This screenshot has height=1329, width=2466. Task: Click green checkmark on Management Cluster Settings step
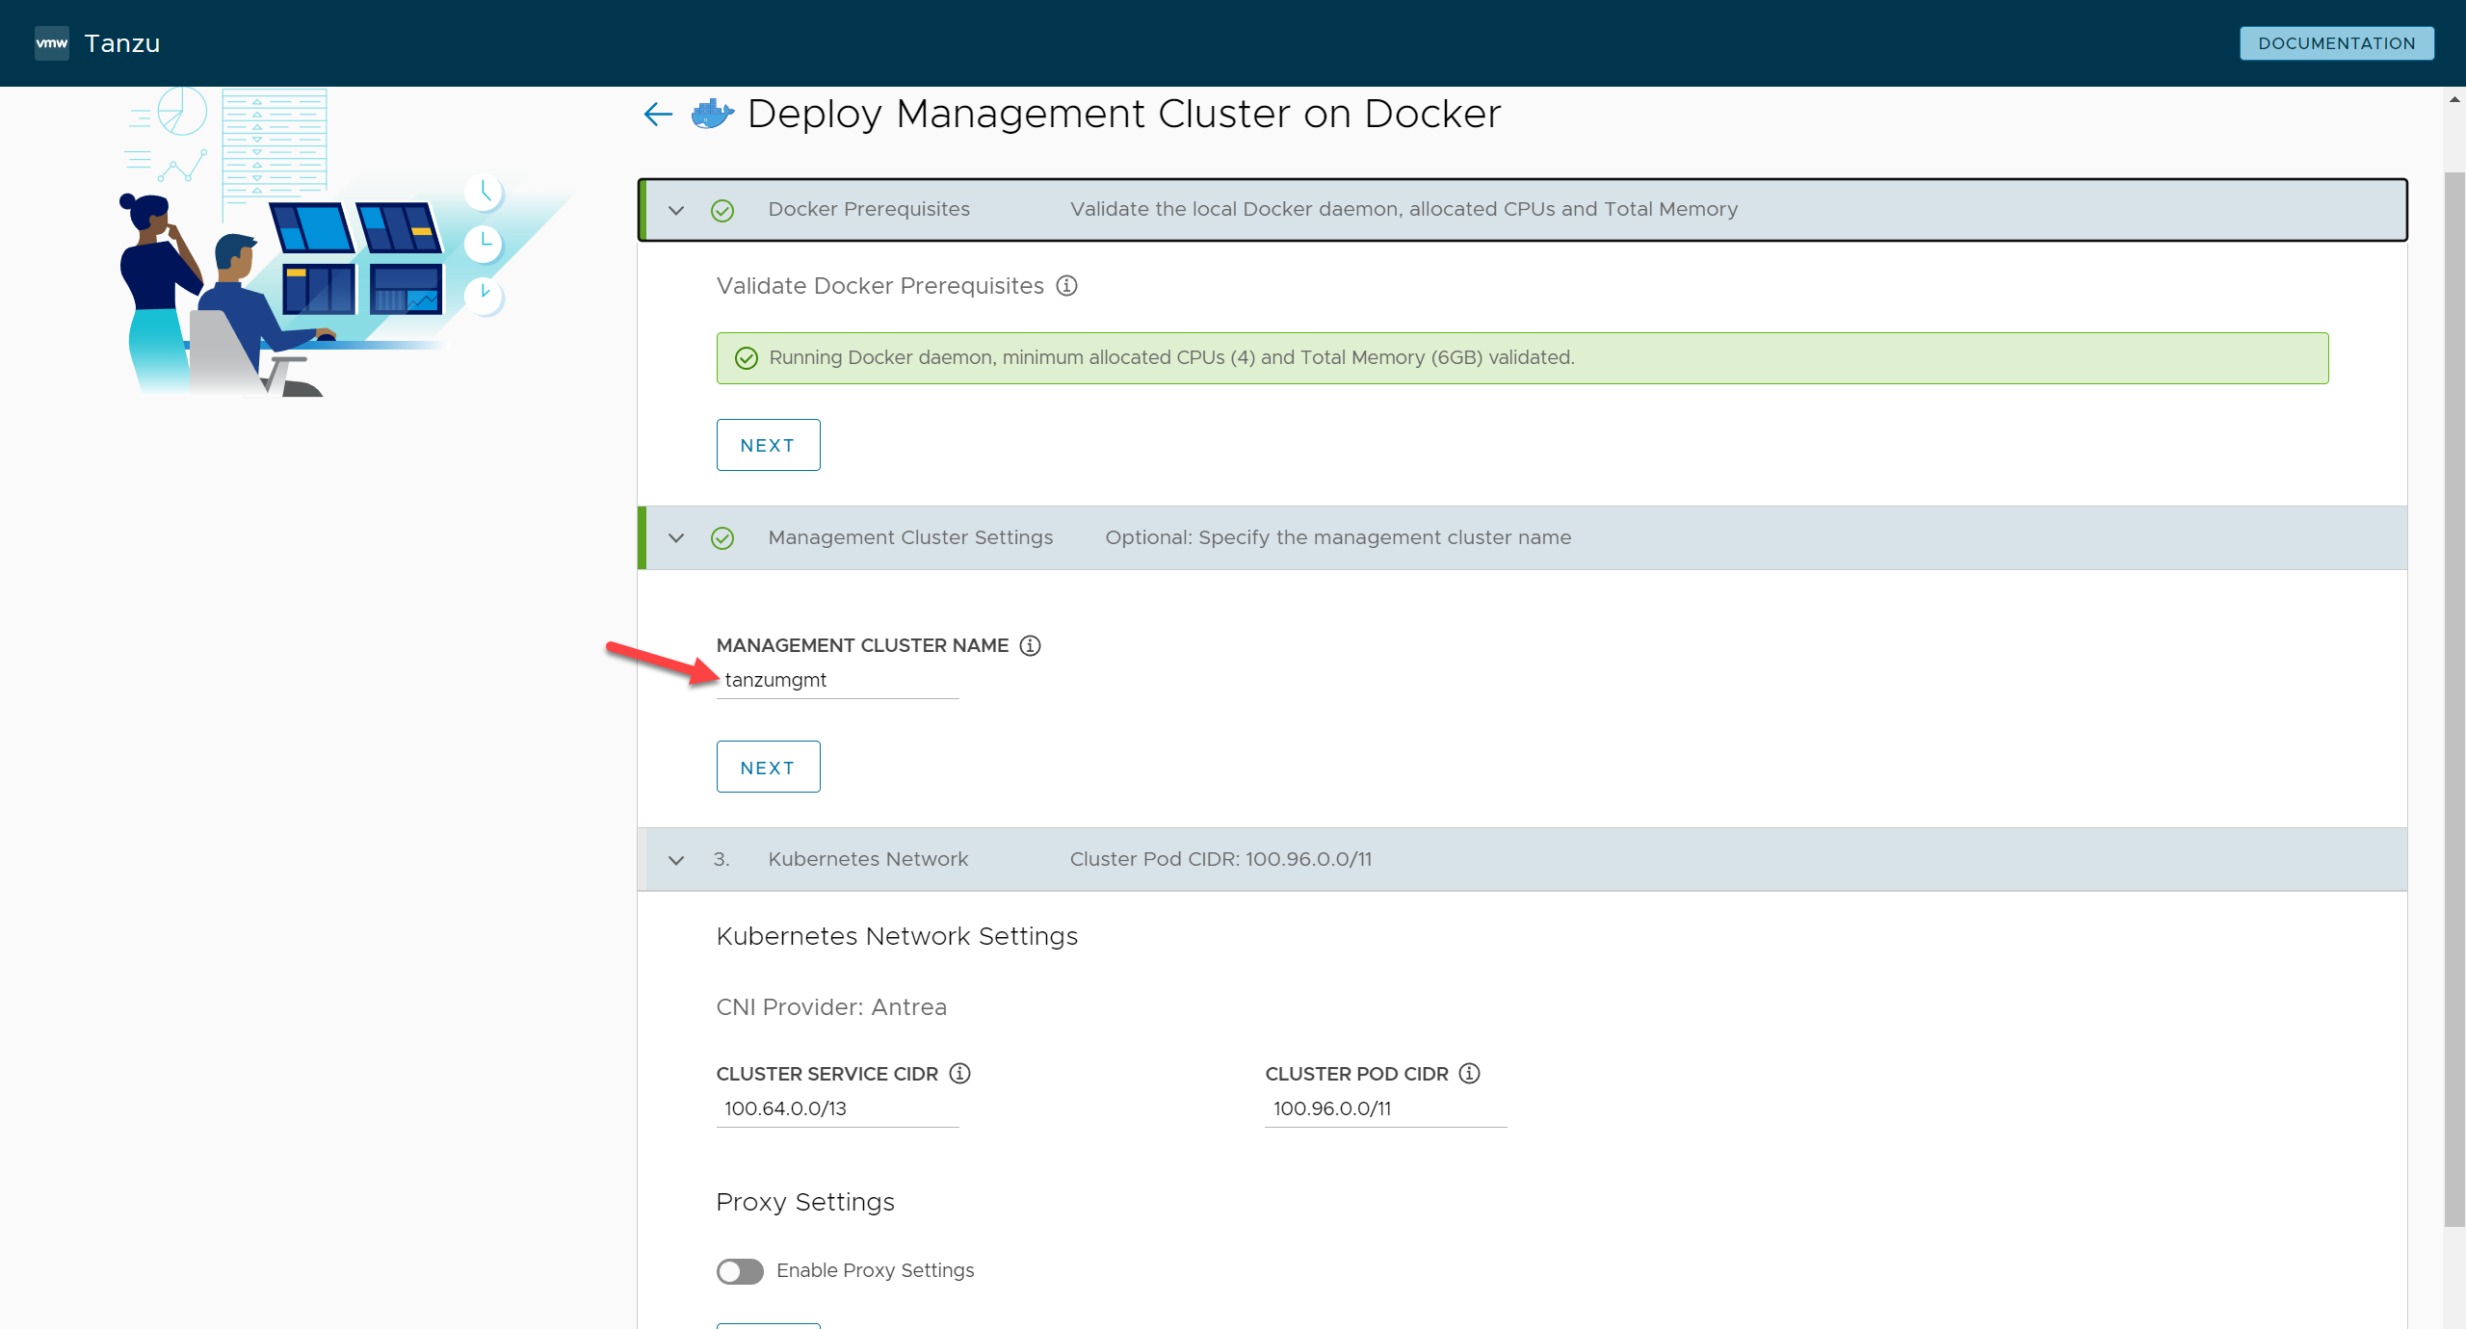[722, 538]
